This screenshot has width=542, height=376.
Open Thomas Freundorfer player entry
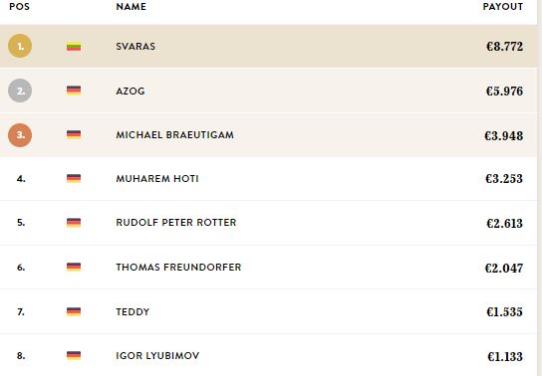[178, 268]
